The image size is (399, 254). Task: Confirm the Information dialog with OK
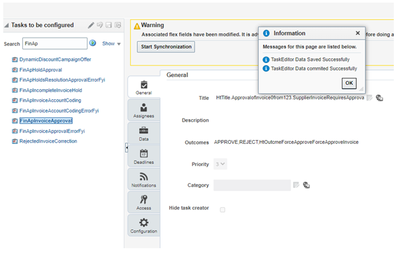[349, 83]
